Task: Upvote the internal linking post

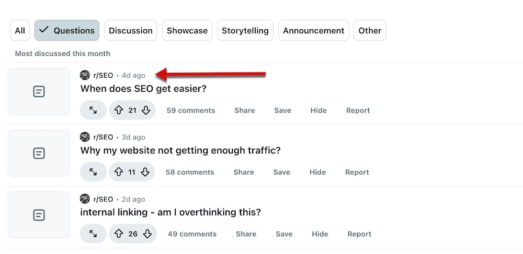Action: (119, 234)
